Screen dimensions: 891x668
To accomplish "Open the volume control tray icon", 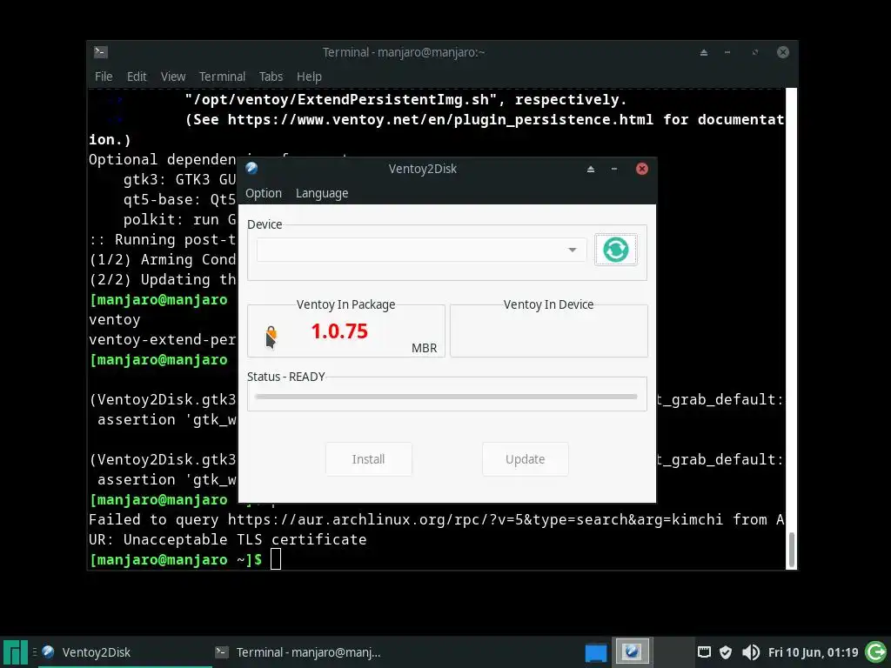I will pyautogui.click(x=751, y=652).
